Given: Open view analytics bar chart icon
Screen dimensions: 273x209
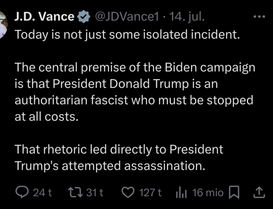Looking at the screenshot, I should pyautogui.click(x=182, y=192).
